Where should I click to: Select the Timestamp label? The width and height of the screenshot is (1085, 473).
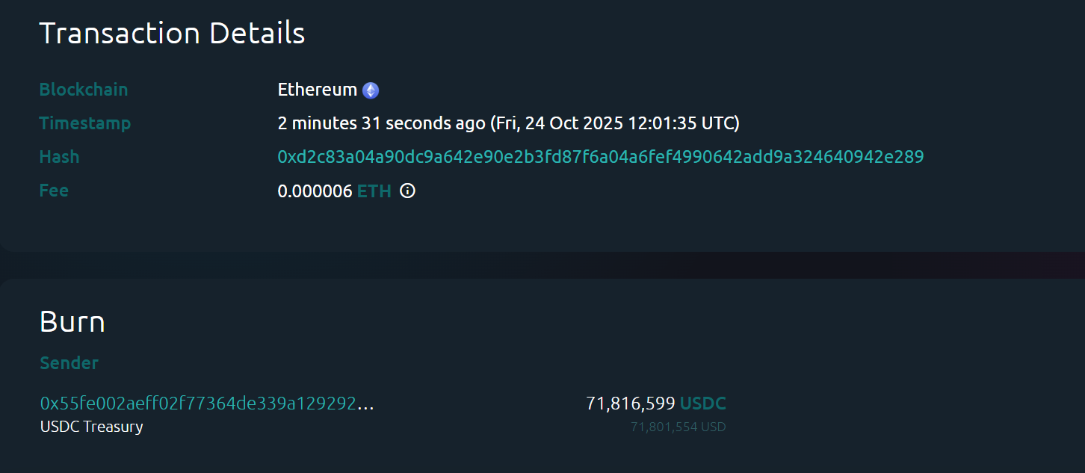point(84,123)
